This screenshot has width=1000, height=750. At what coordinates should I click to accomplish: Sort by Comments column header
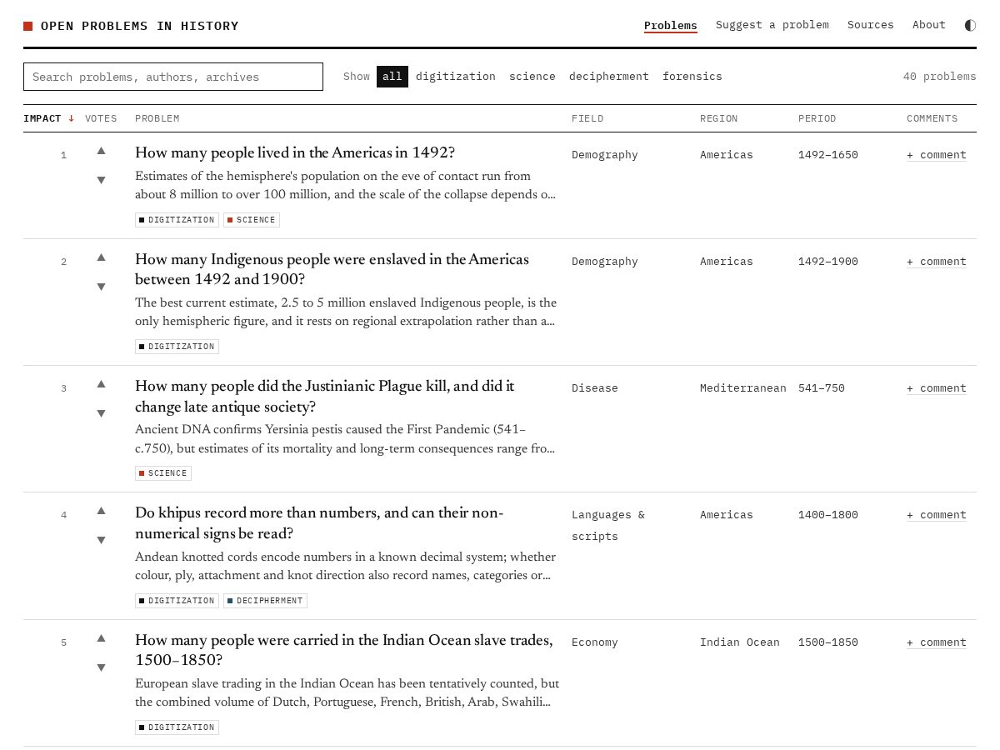click(932, 118)
